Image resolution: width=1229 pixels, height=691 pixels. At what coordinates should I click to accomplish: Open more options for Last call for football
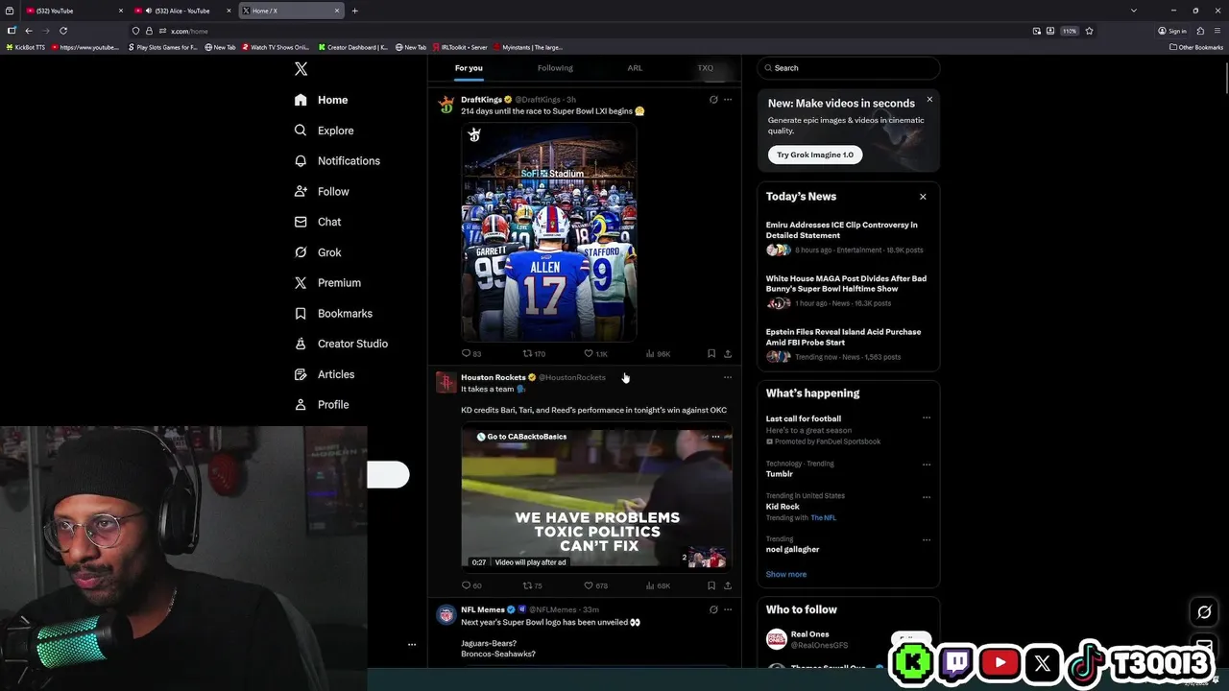(x=927, y=418)
